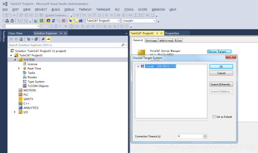Viewport: 258px width, 153px height.
Task: Switch to the Properties tab
Action: coord(172,33)
